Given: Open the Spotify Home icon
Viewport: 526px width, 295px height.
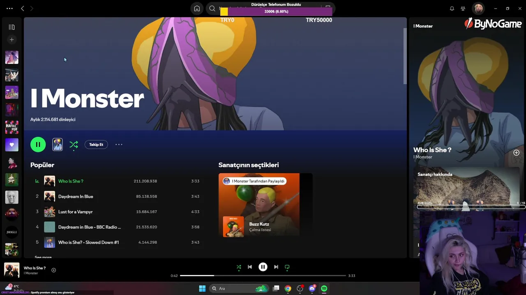Looking at the screenshot, I should pyautogui.click(x=197, y=8).
